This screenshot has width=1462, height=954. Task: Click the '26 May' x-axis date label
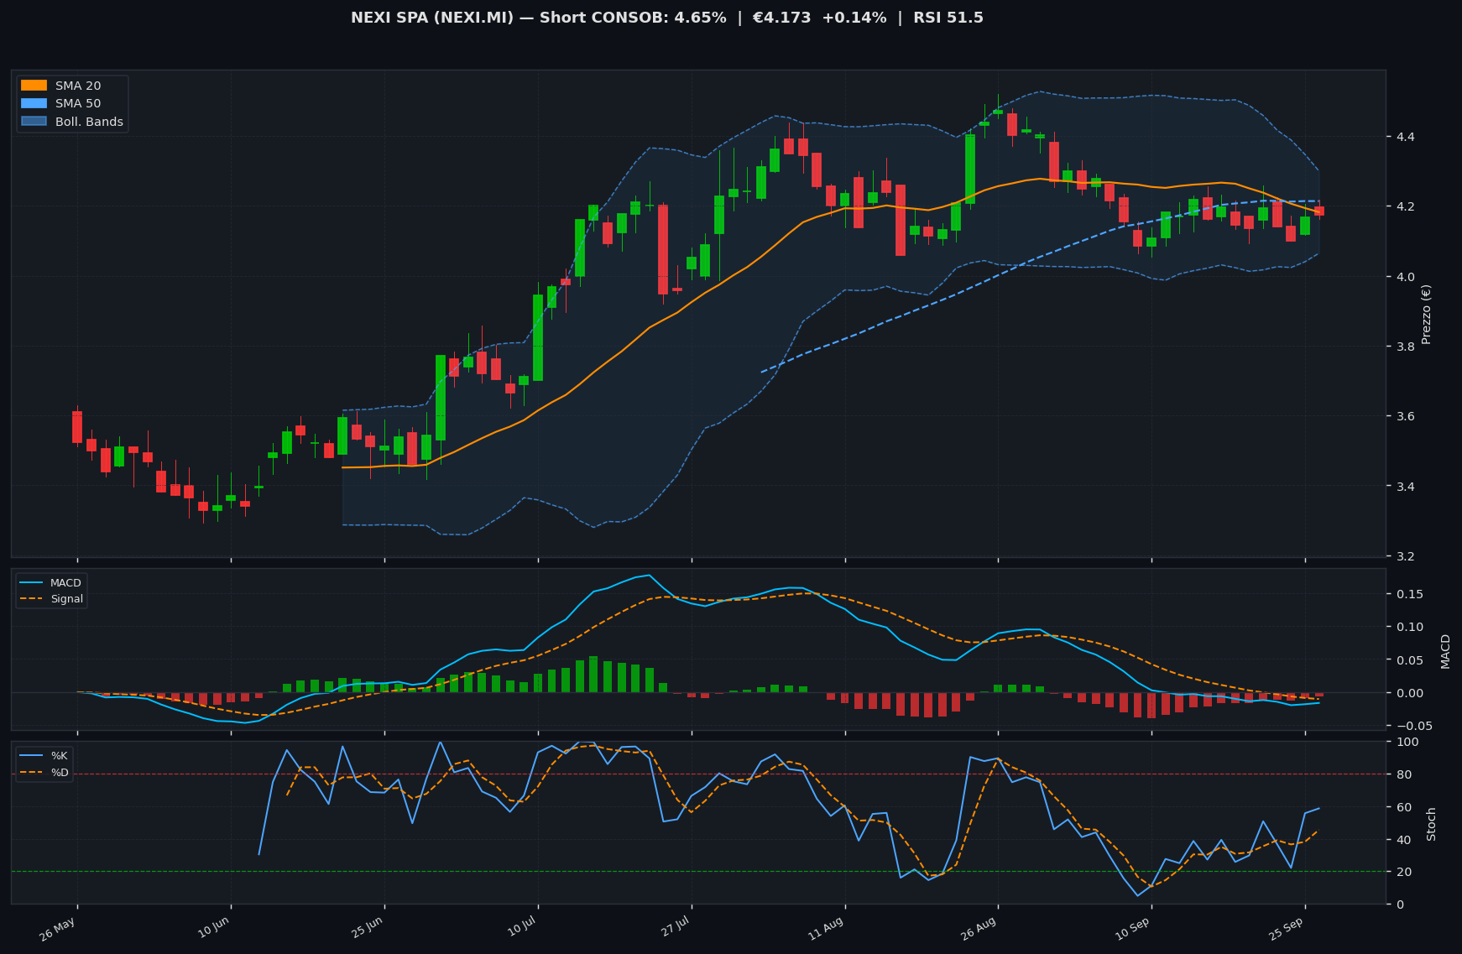coord(57,928)
